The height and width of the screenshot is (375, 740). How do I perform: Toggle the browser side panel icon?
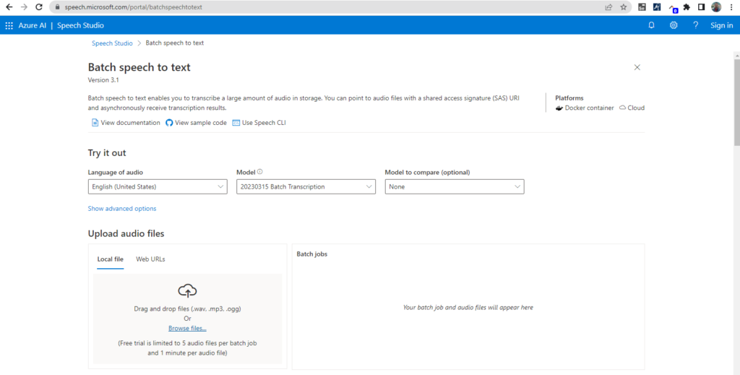click(x=701, y=7)
